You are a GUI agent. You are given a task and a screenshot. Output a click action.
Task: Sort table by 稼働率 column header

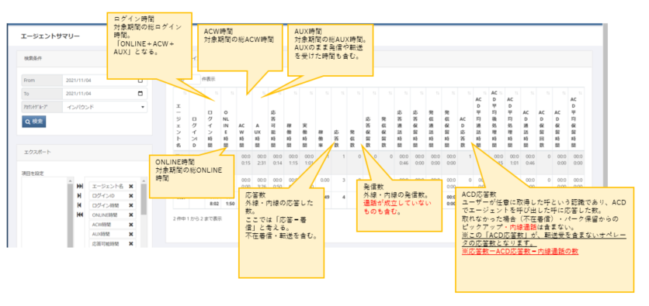pos(323,119)
